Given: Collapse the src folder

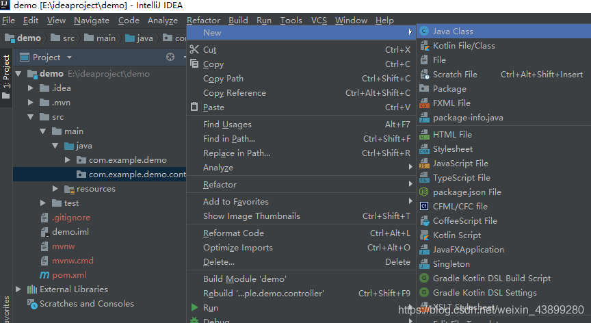Looking at the screenshot, I should coord(31,117).
